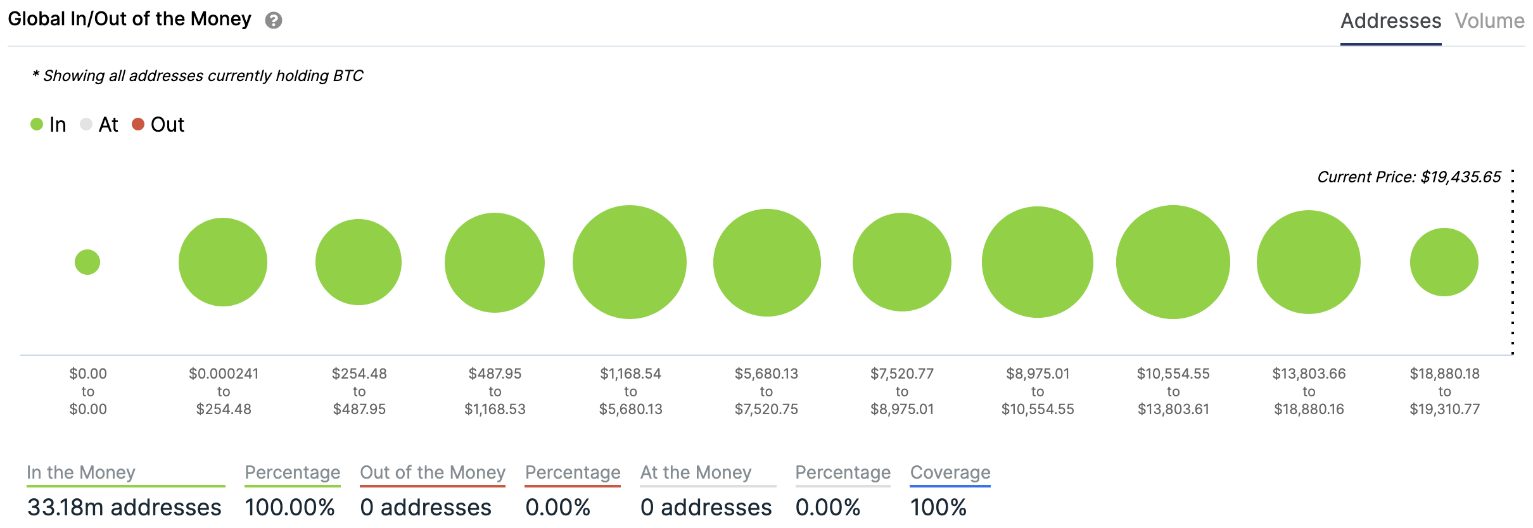Screen dimensions: 1533x528
Task: Toggle the gray At legend item
Action: (x=99, y=125)
